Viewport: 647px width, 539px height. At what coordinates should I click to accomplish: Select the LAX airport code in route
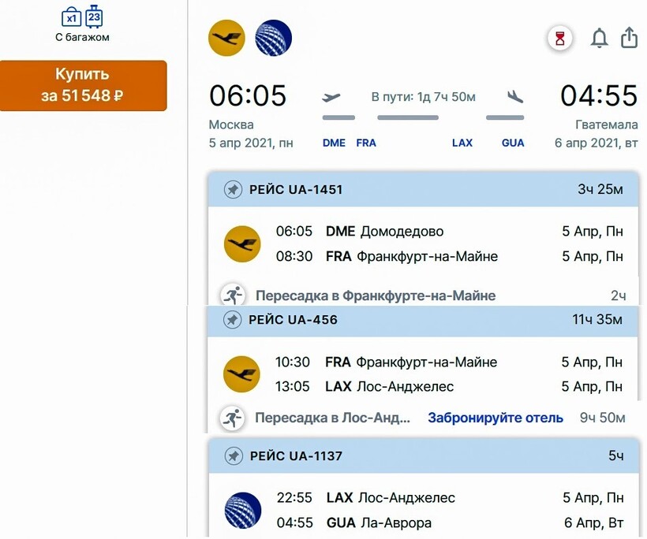click(462, 143)
